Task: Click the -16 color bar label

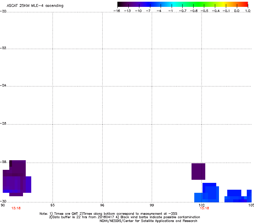Action: pos(117,11)
